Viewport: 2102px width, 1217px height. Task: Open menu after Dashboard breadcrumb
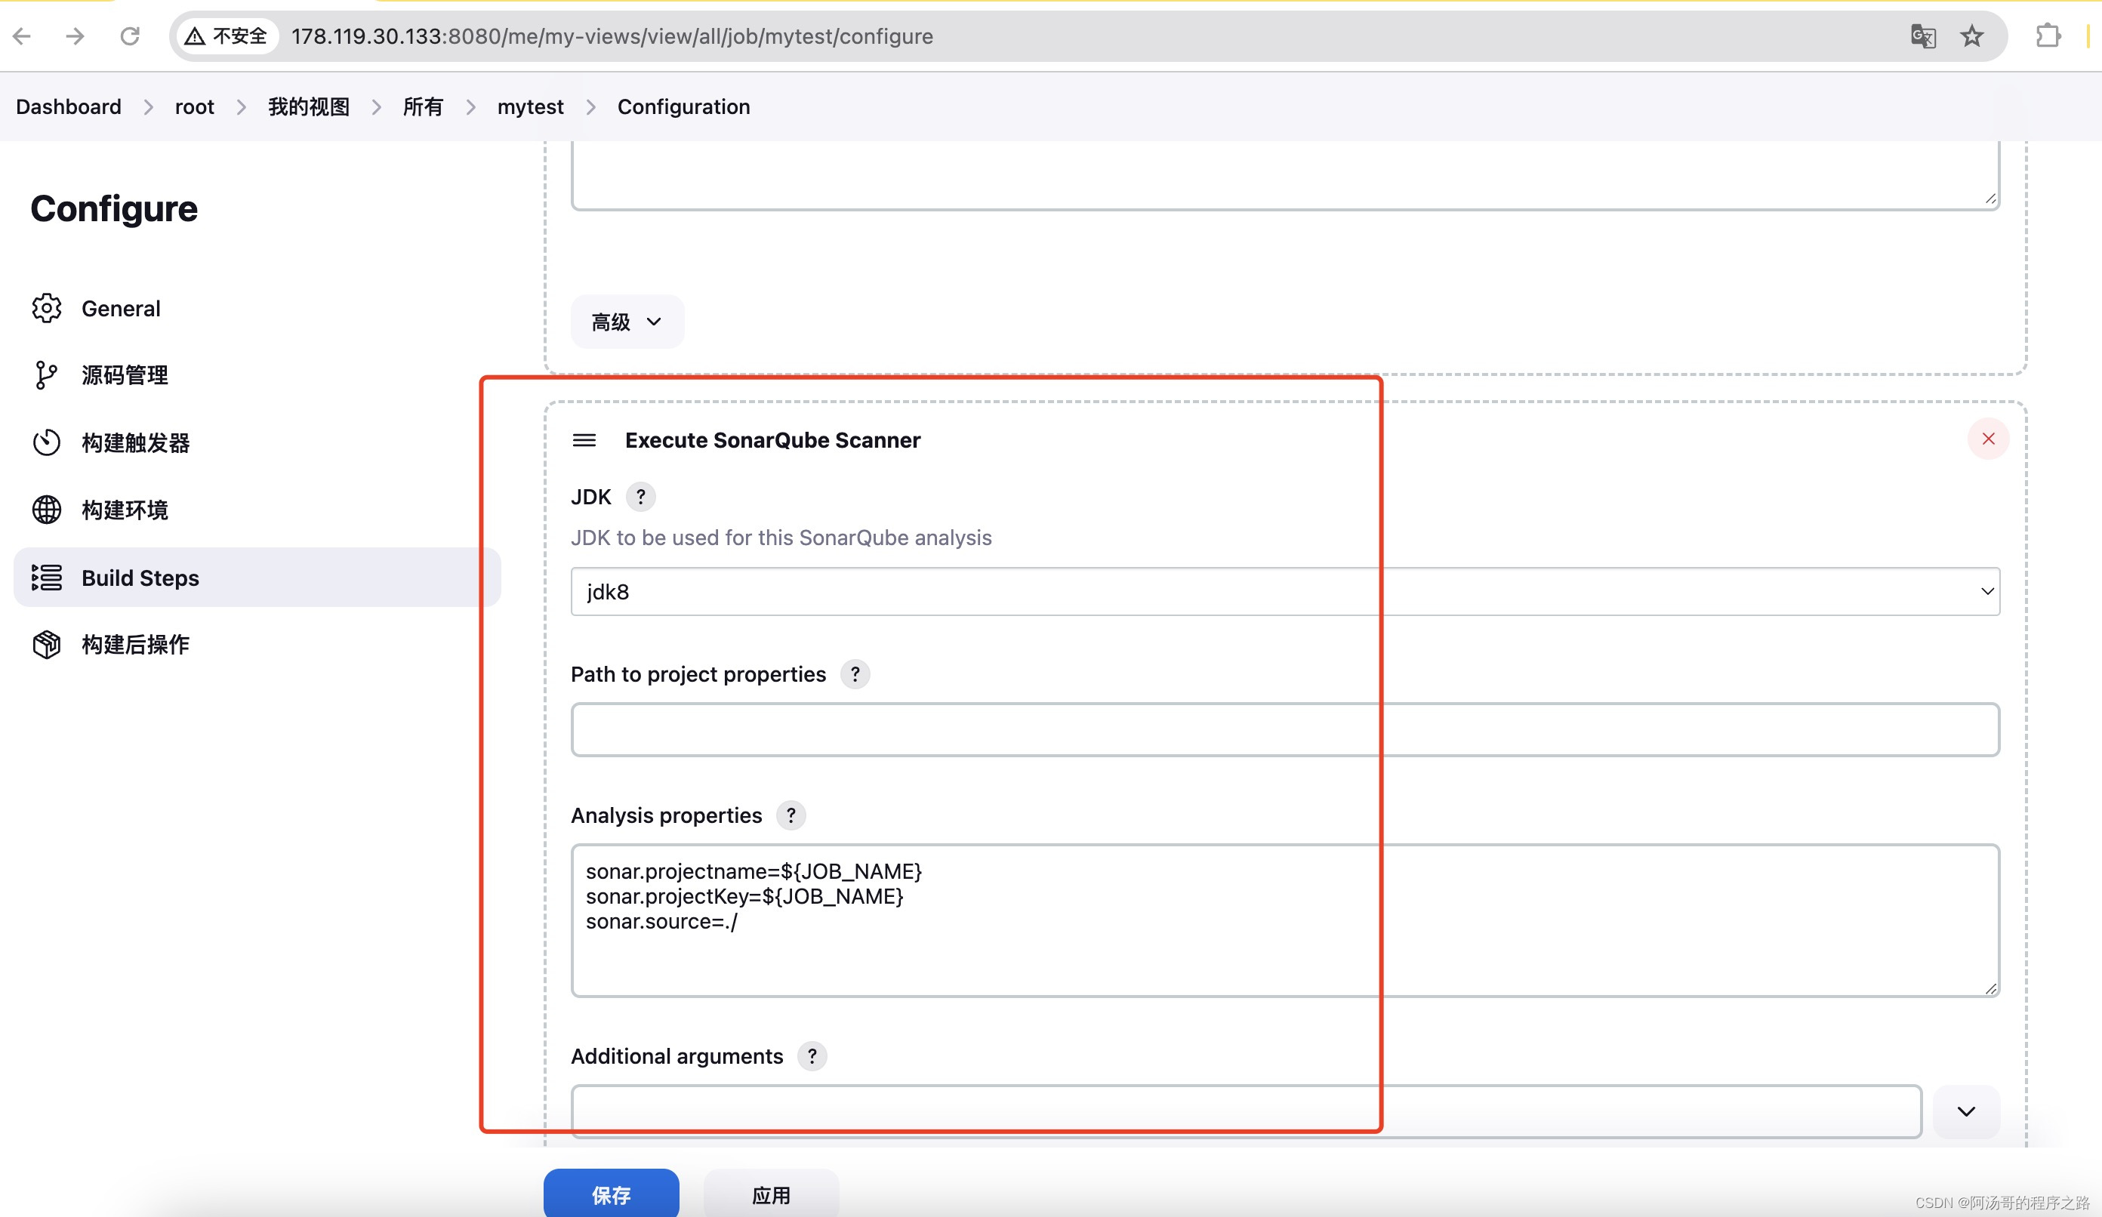pos(149,106)
